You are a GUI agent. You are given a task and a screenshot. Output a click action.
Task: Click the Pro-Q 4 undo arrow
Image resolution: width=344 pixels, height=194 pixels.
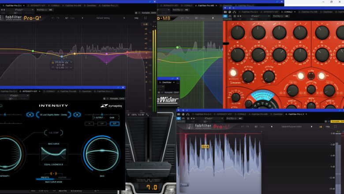pyautogui.click(x=52, y=18)
